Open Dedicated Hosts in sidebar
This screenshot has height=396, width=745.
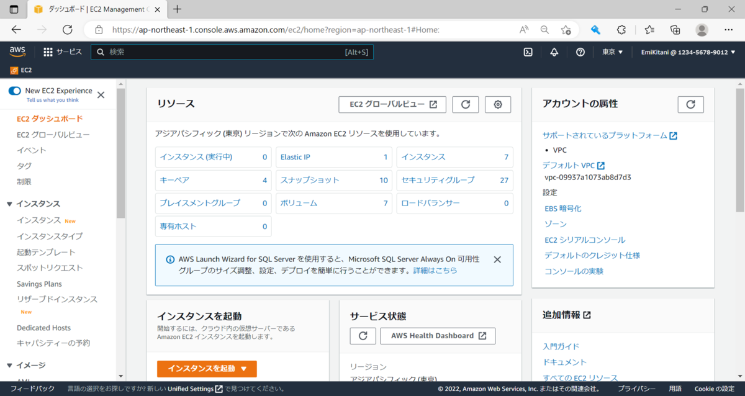pyautogui.click(x=44, y=328)
